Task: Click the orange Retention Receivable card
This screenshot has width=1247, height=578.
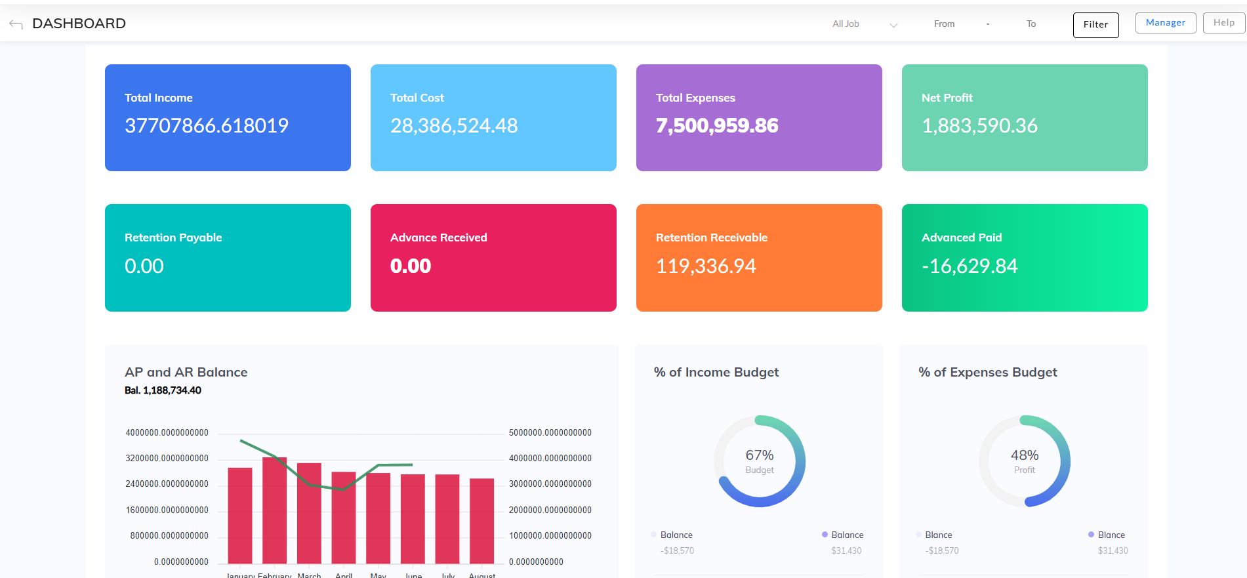Action: [759, 258]
